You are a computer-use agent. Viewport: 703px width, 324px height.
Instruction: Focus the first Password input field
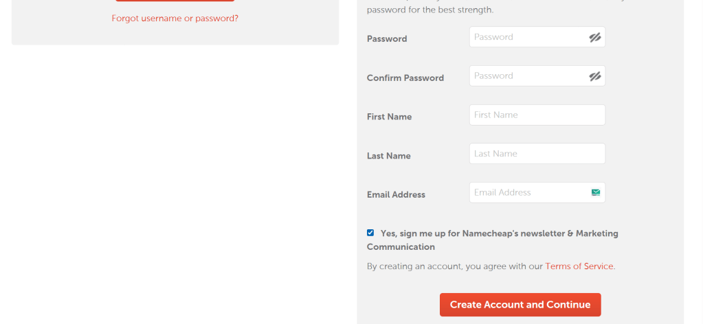pos(526,37)
